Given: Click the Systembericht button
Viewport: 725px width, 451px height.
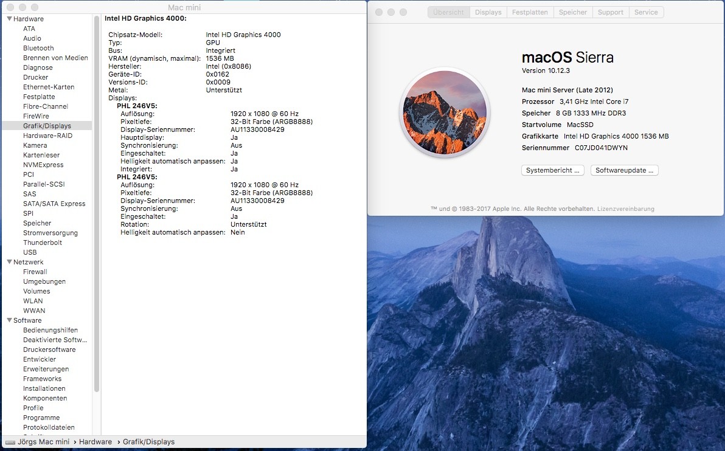Looking at the screenshot, I should (x=552, y=171).
